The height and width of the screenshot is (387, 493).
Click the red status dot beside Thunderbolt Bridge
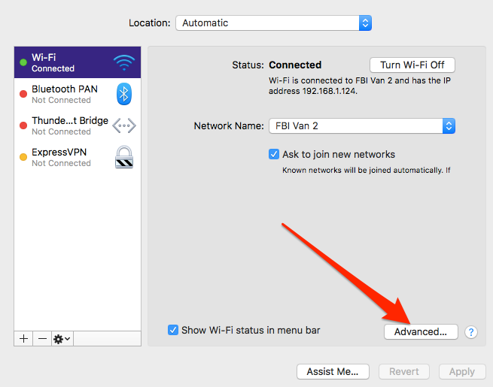click(x=23, y=125)
